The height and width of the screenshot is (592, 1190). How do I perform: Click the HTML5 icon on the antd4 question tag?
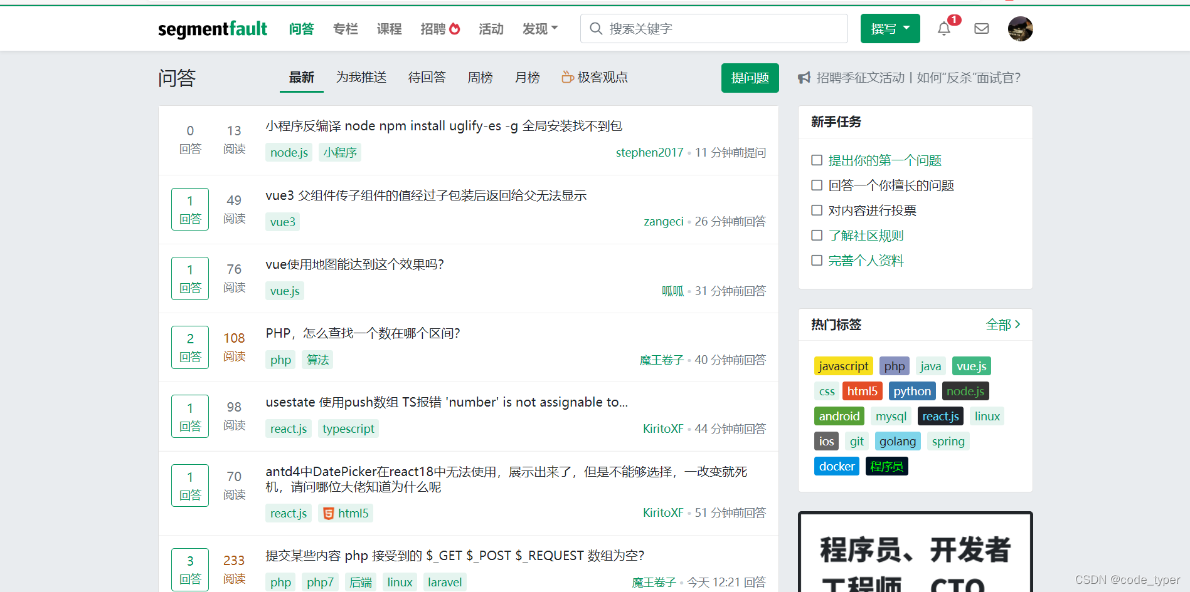[329, 513]
